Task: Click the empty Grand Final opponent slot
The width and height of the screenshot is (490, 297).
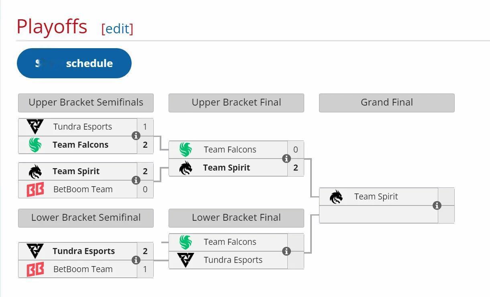Action: [x=378, y=214]
